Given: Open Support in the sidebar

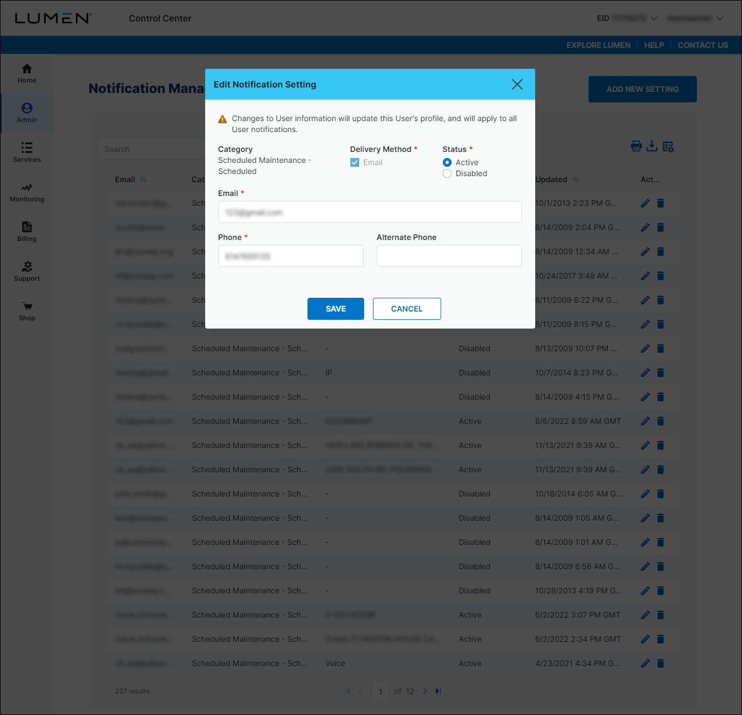Looking at the screenshot, I should [27, 272].
